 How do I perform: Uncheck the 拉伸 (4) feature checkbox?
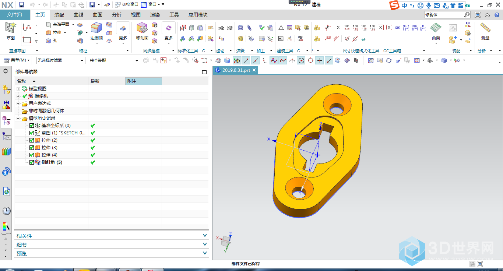tap(32, 155)
